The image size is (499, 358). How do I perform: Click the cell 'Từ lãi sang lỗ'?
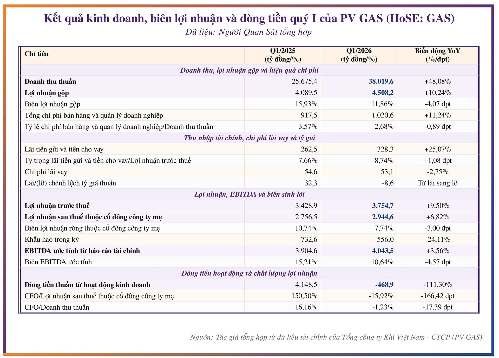point(438,183)
